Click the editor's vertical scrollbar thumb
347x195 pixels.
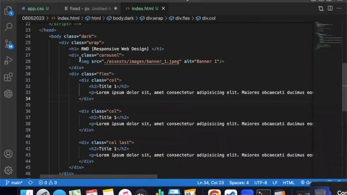(x=345, y=87)
